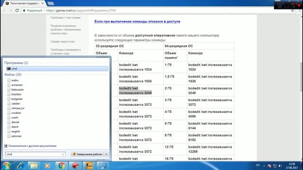This screenshot has height=170, width=303.
Task: Open link Если при выполнении команды отказано в доступе
Action: tap(137, 21)
